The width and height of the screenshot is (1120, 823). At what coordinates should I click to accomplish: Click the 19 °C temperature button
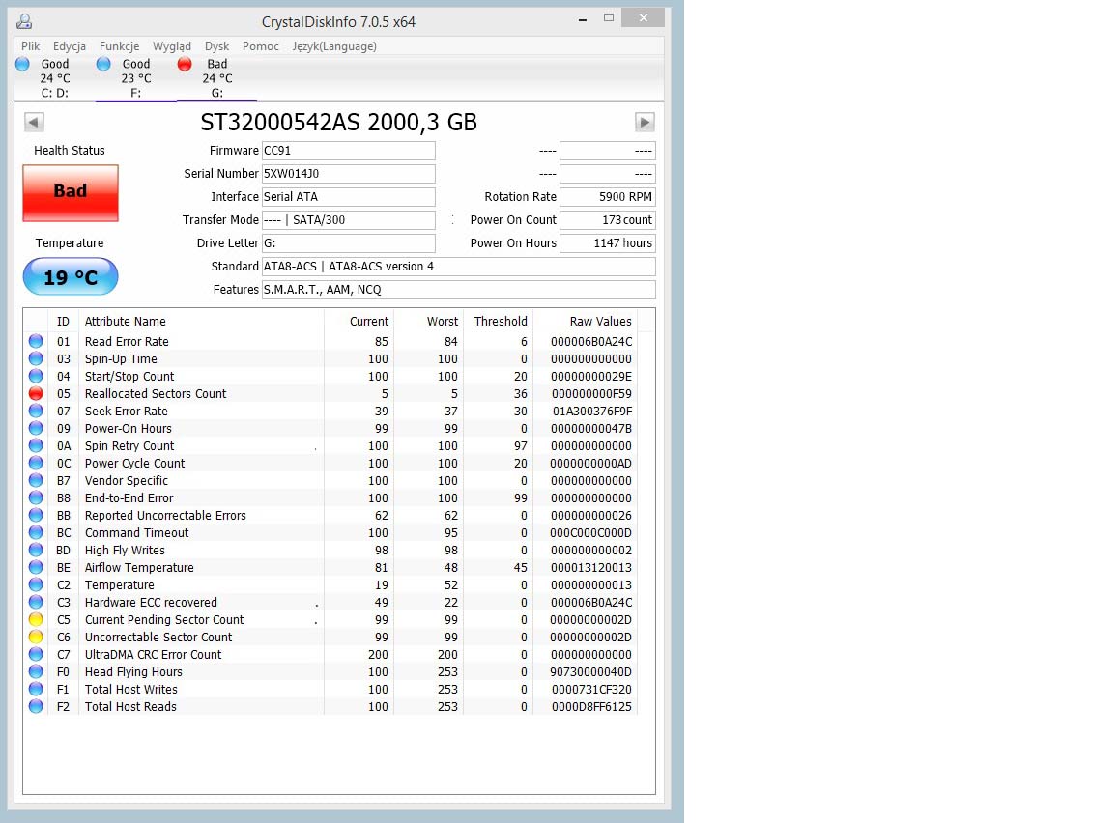70,277
